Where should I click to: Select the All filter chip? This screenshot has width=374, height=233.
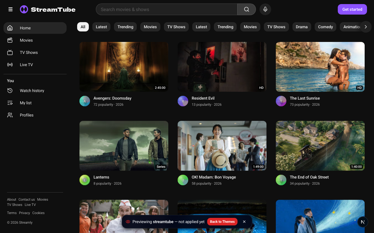[83, 27]
